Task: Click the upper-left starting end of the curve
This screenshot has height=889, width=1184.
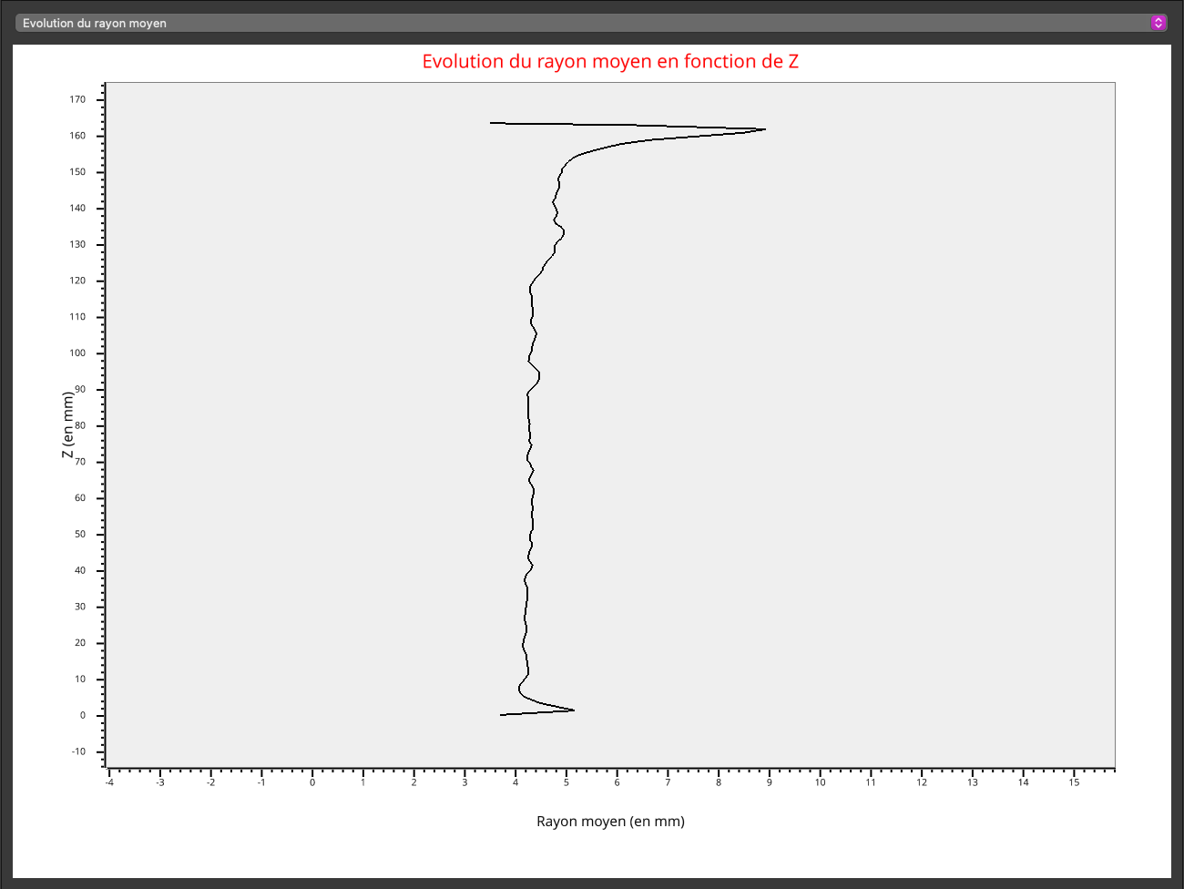Action: tap(493, 122)
